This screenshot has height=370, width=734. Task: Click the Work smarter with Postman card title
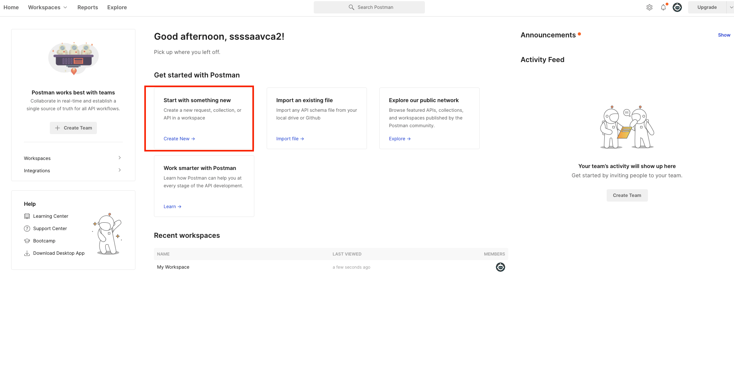pos(200,168)
